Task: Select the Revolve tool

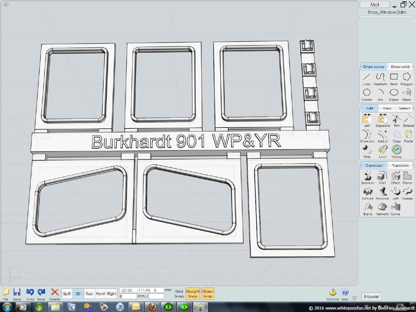Action: tap(382, 193)
